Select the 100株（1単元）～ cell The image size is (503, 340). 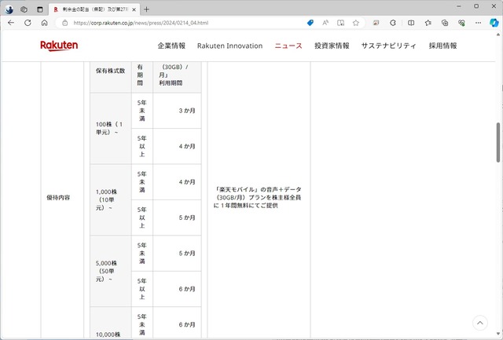[x=111, y=129]
